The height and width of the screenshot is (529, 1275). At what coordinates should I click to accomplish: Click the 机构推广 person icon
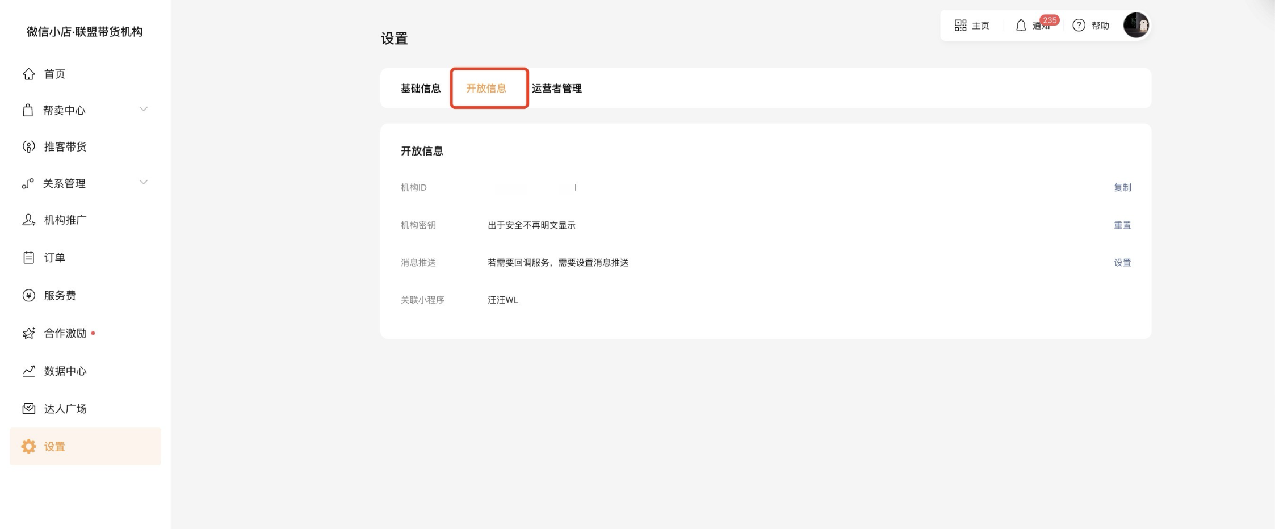28,220
